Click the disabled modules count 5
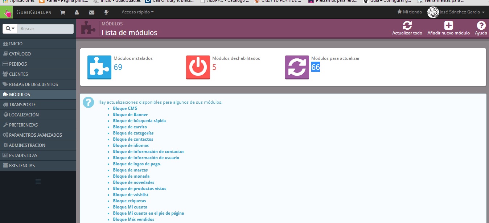Image resolution: width=489 pixels, height=223 pixels. 214,67
